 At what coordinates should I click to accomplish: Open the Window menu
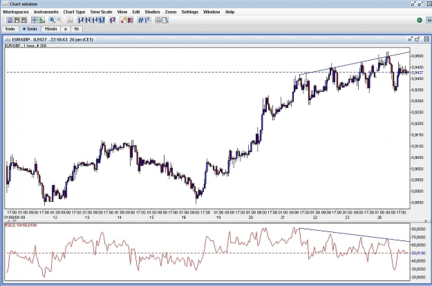tap(212, 12)
